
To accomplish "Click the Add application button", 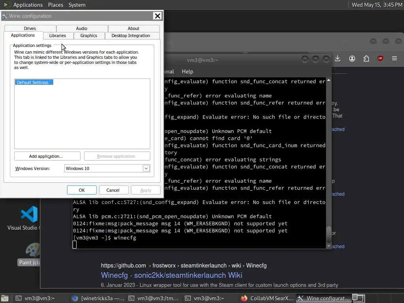I will [x=47, y=156].
